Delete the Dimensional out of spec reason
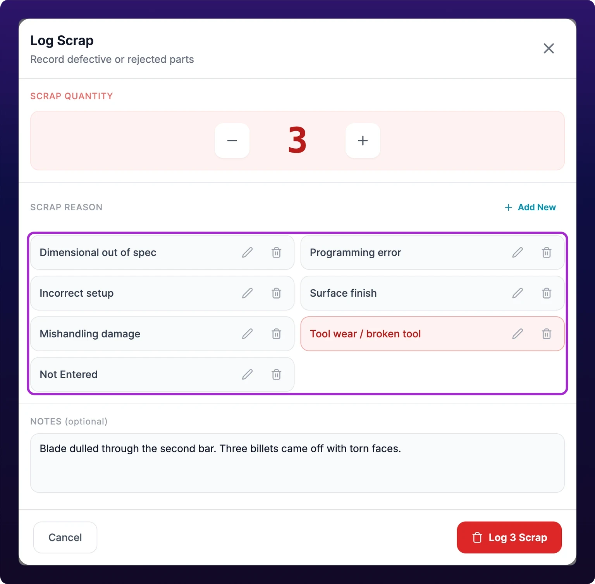This screenshot has height=584, width=595. pyautogui.click(x=276, y=252)
